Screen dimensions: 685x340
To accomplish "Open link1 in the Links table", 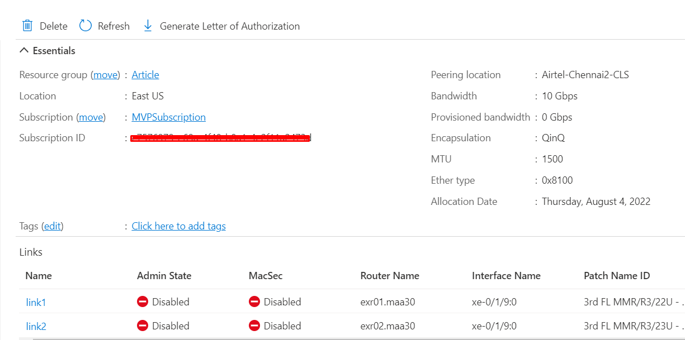I will pyautogui.click(x=36, y=303).
